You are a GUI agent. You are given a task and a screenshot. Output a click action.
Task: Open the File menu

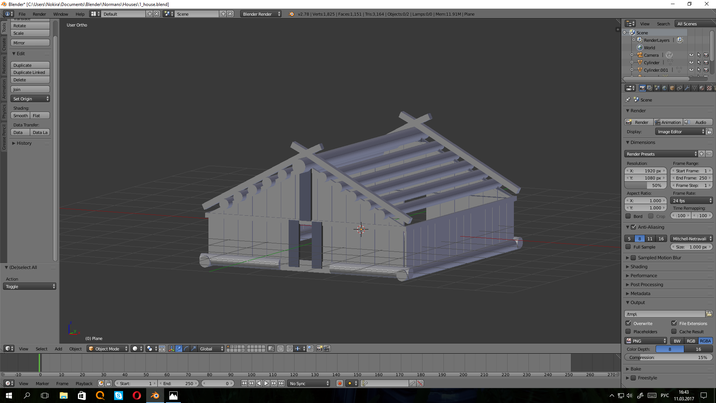pyautogui.click(x=22, y=14)
